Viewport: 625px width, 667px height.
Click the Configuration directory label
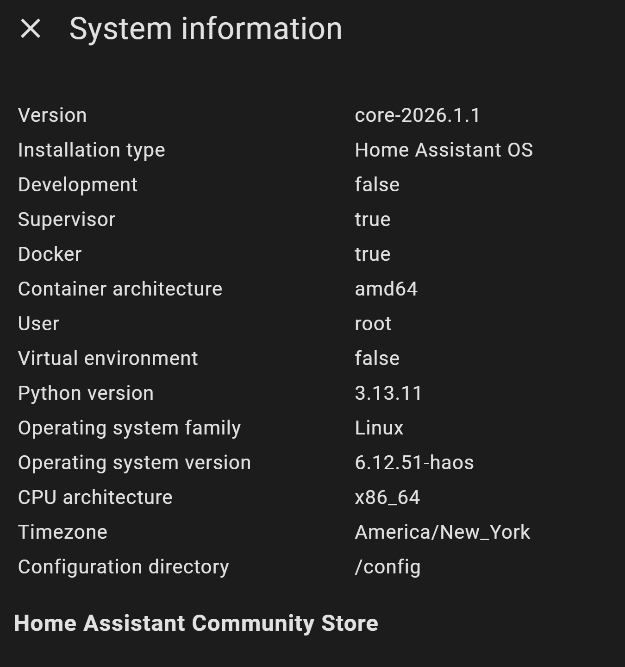tap(123, 567)
